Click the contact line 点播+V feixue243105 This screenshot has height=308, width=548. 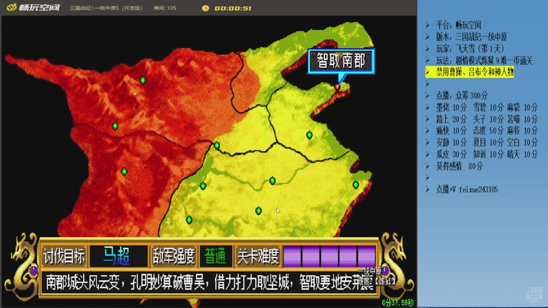point(466,190)
